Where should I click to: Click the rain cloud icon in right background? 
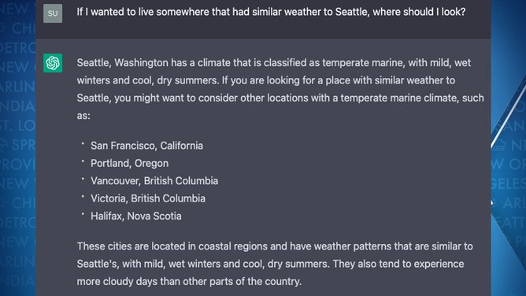click(499, 145)
